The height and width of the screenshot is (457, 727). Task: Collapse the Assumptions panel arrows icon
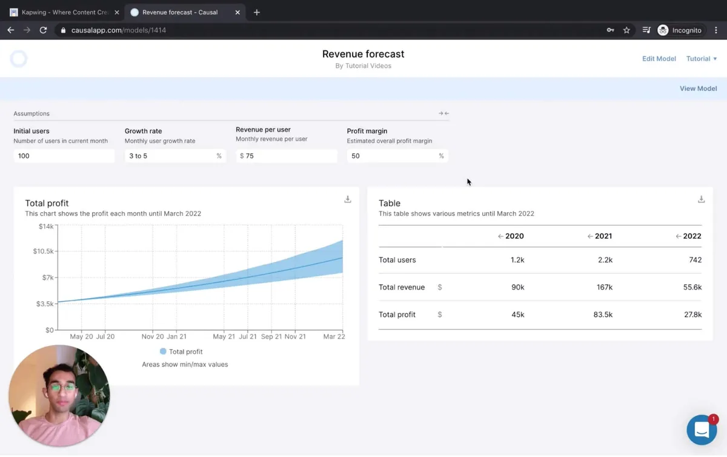pos(443,113)
